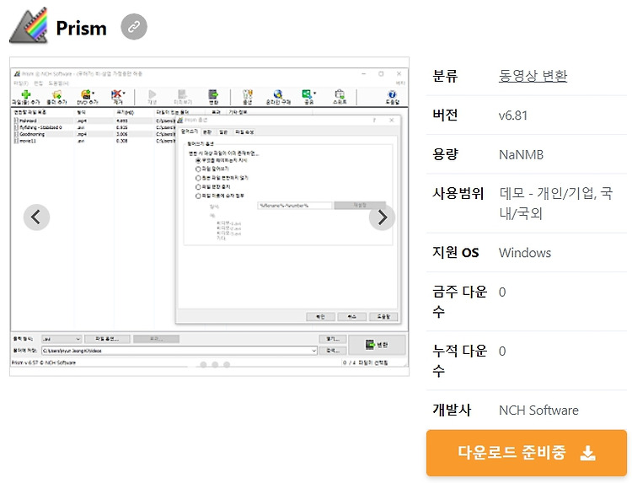Open the dropdown arrow beside Add DVD
This screenshot has height=483, width=632.
click(93, 93)
